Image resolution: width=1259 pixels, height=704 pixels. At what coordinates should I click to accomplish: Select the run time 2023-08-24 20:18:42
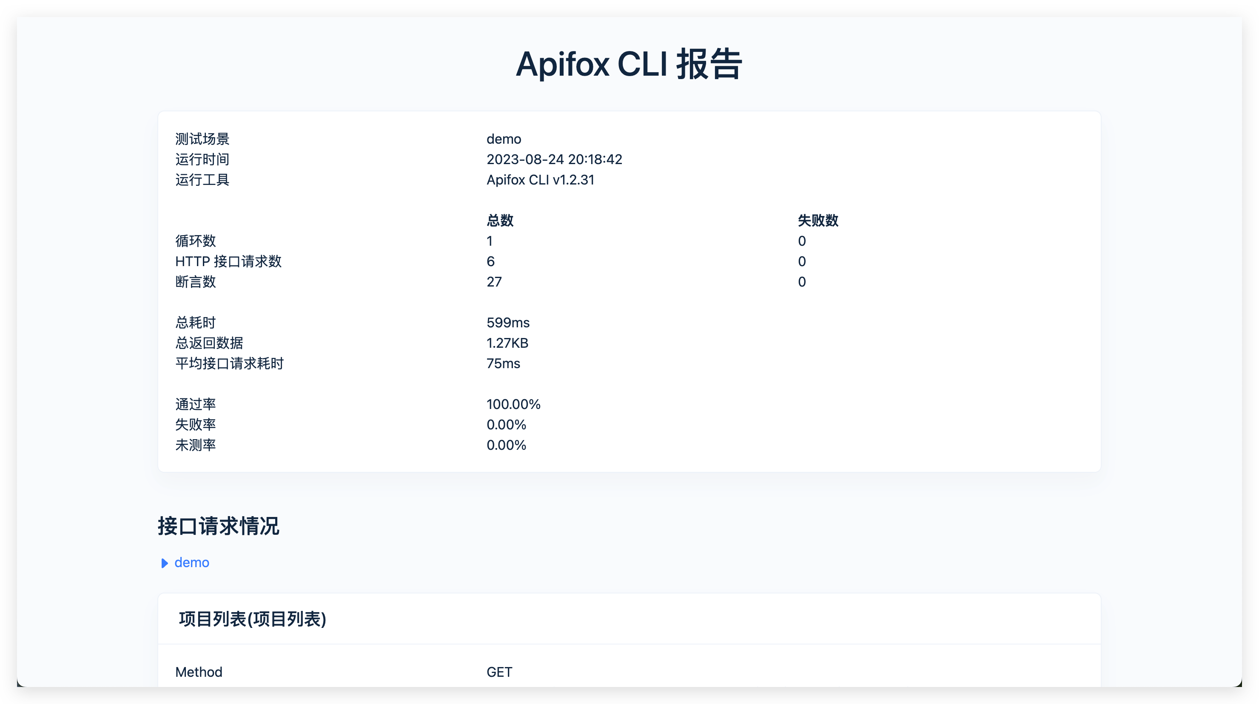555,159
